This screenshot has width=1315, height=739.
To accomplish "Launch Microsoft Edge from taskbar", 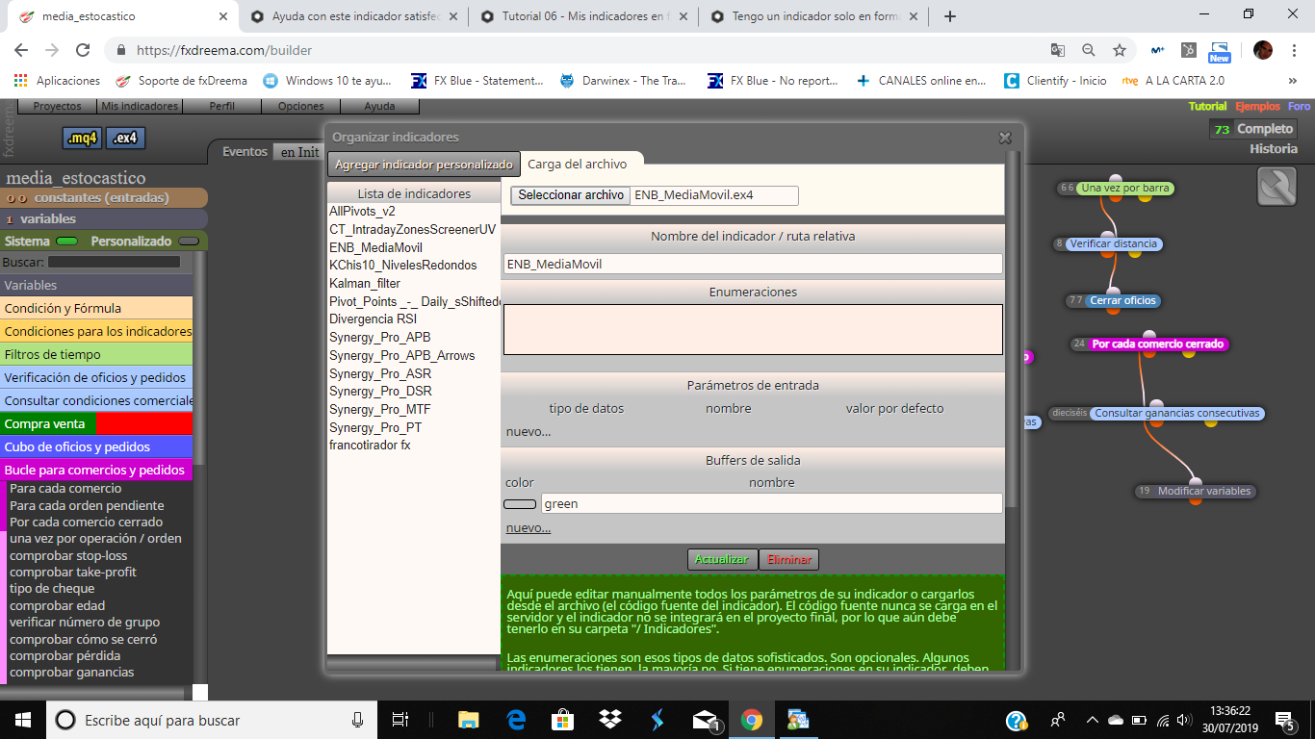I will pyautogui.click(x=516, y=720).
